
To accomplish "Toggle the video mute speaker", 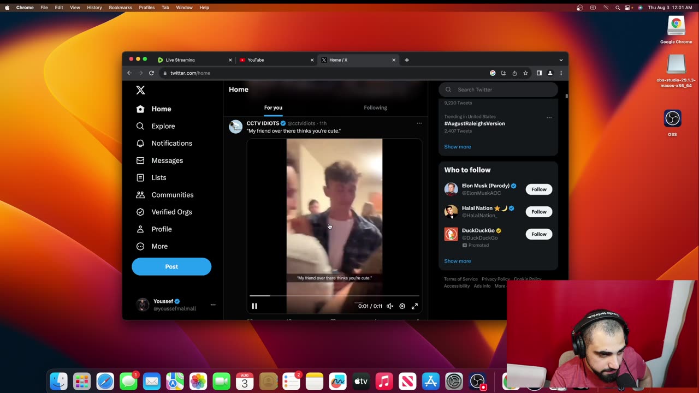I will tap(390, 306).
